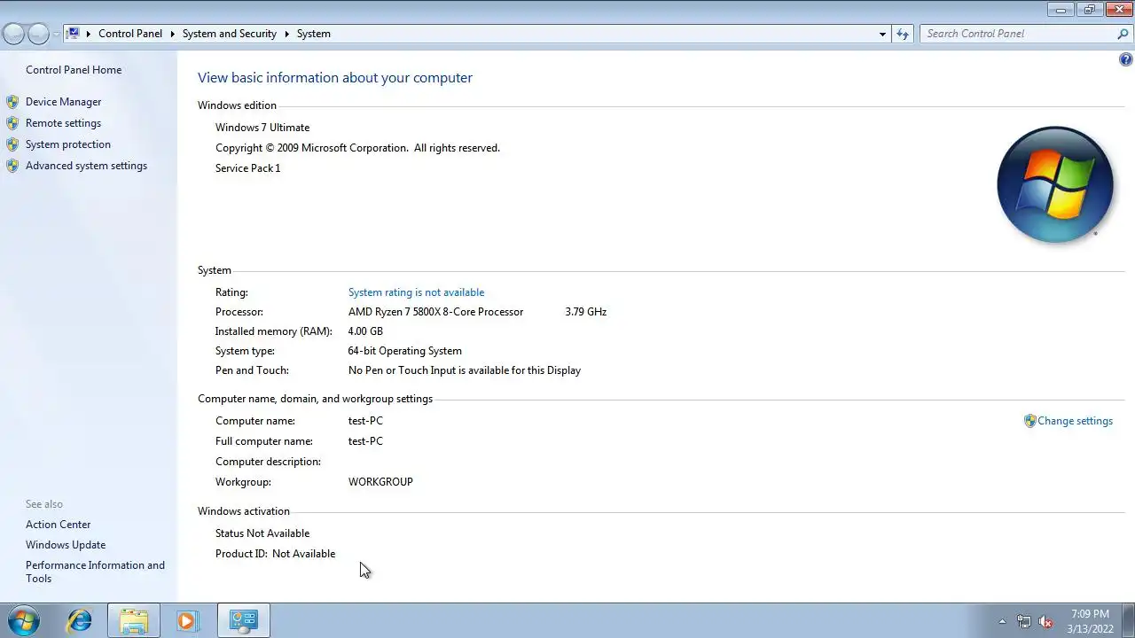Image resolution: width=1135 pixels, height=638 pixels.
Task: Open Advanced system settings
Action: click(x=86, y=166)
